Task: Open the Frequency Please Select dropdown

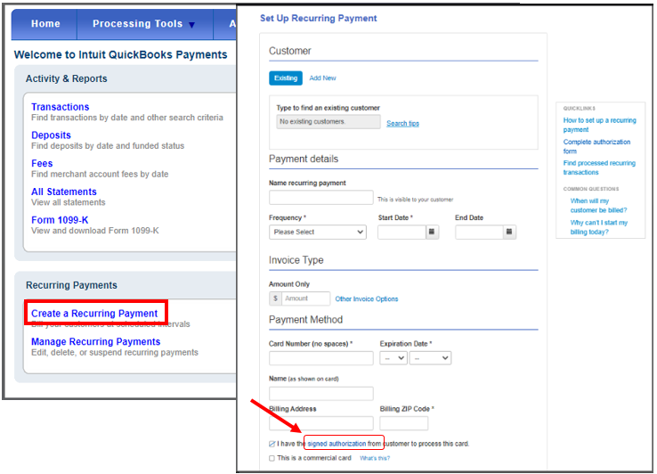Action: click(318, 232)
